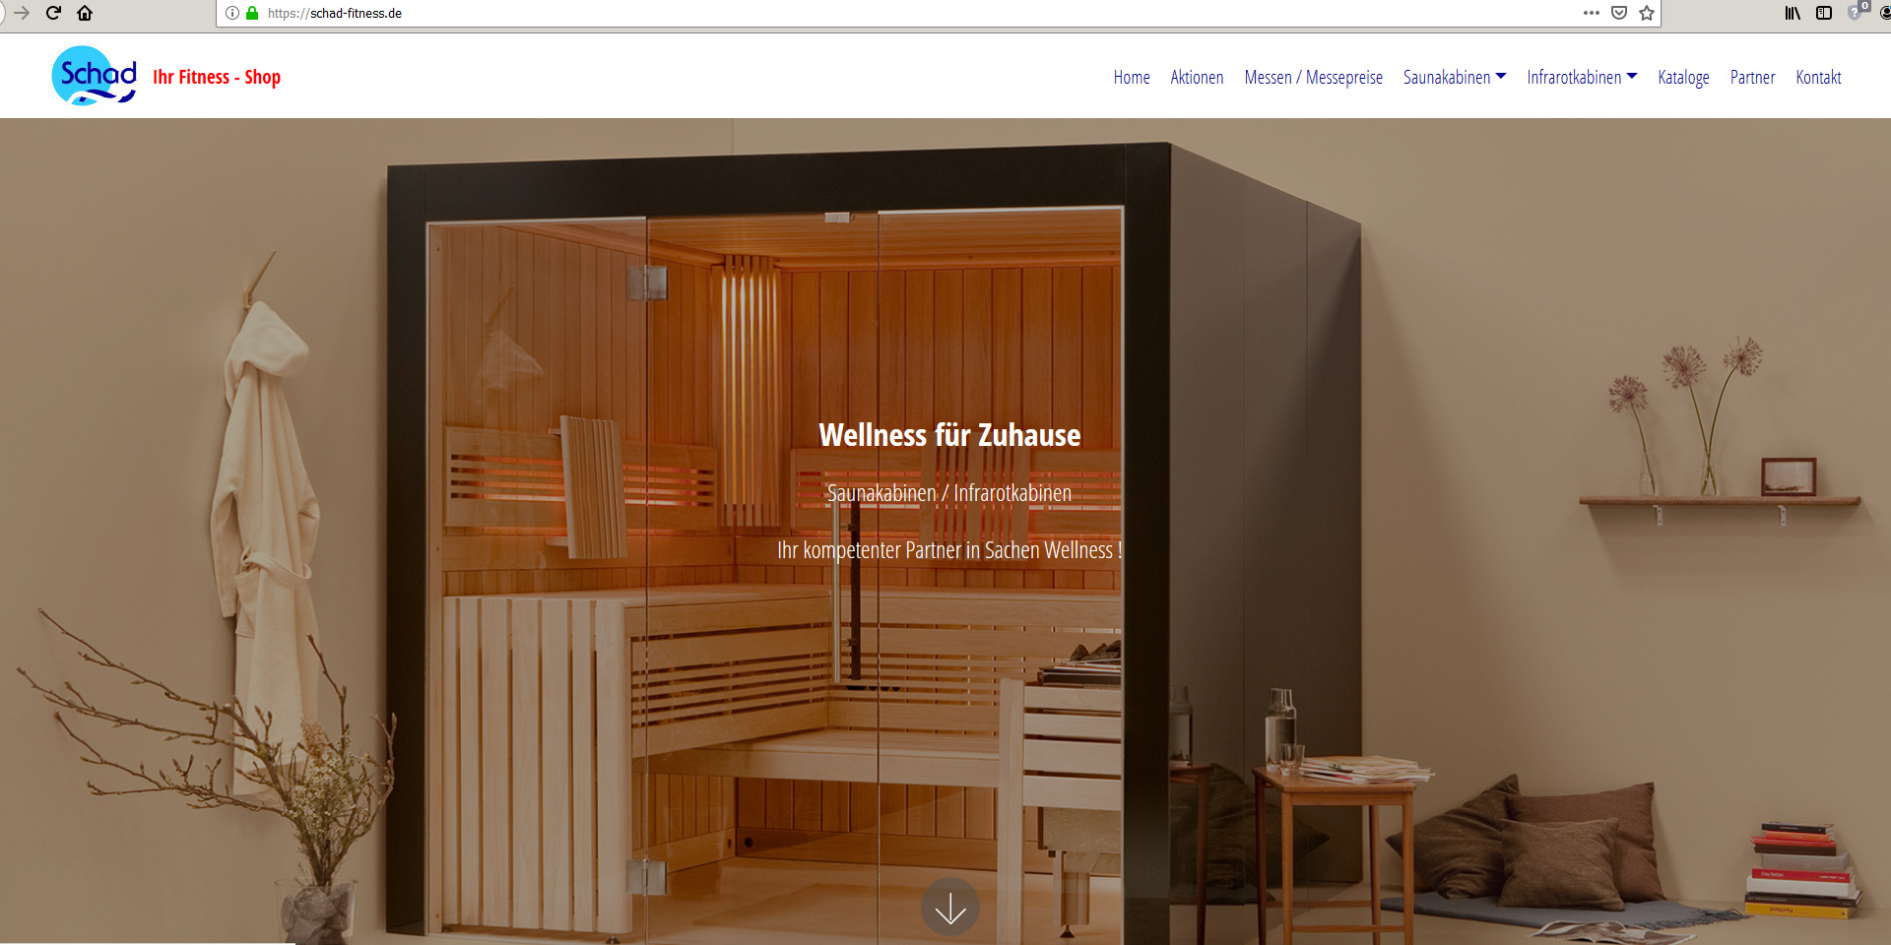The width and height of the screenshot is (1891, 945).
Task: Open the Kataloge page
Action: tap(1683, 77)
